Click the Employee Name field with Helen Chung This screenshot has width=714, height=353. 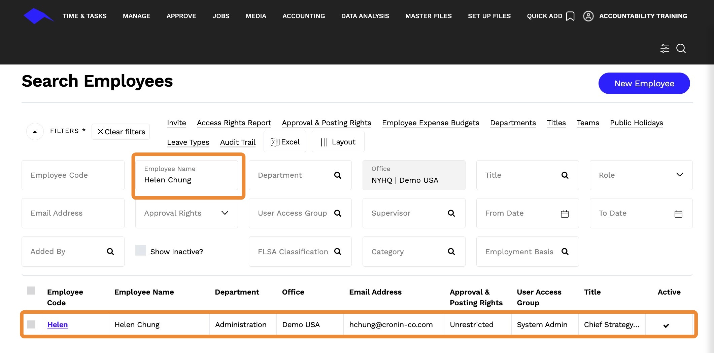pyautogui.click(x=186, y=175)
